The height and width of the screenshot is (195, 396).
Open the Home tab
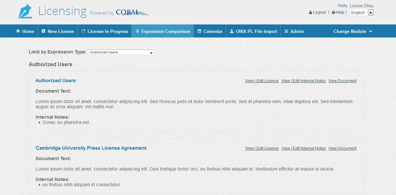point(25,31)
